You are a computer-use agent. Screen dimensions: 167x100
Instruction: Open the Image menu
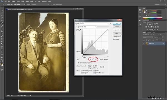pos(13,1)
